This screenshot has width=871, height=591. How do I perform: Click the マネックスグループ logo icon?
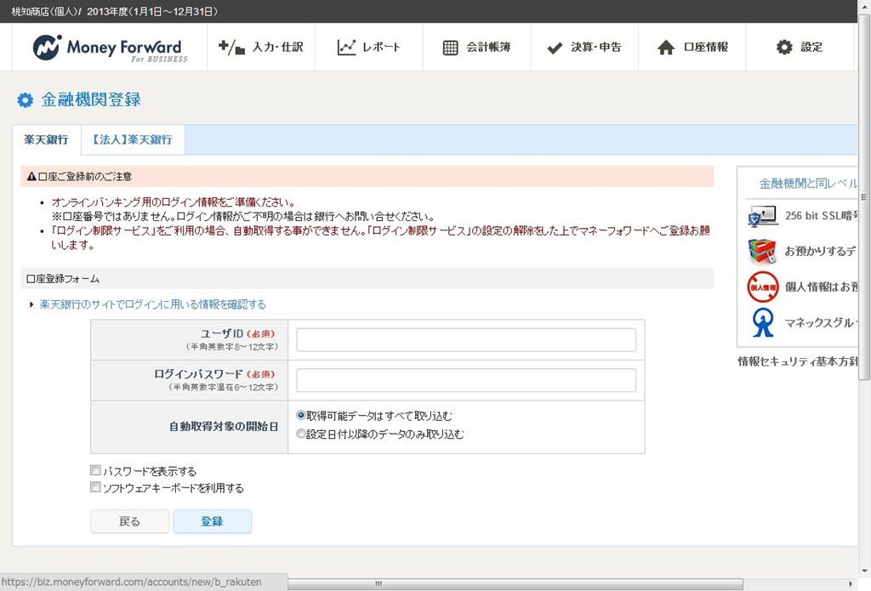click(x=763, y=323)
